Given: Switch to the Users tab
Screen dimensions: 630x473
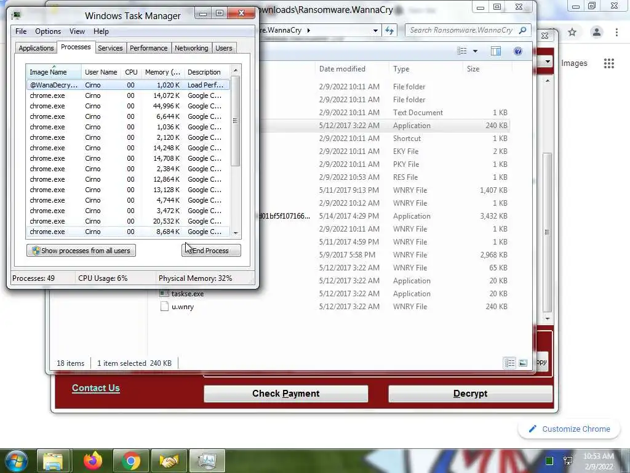Looking at the screenshot, I should pyautogui.click(x=224, y=48).
